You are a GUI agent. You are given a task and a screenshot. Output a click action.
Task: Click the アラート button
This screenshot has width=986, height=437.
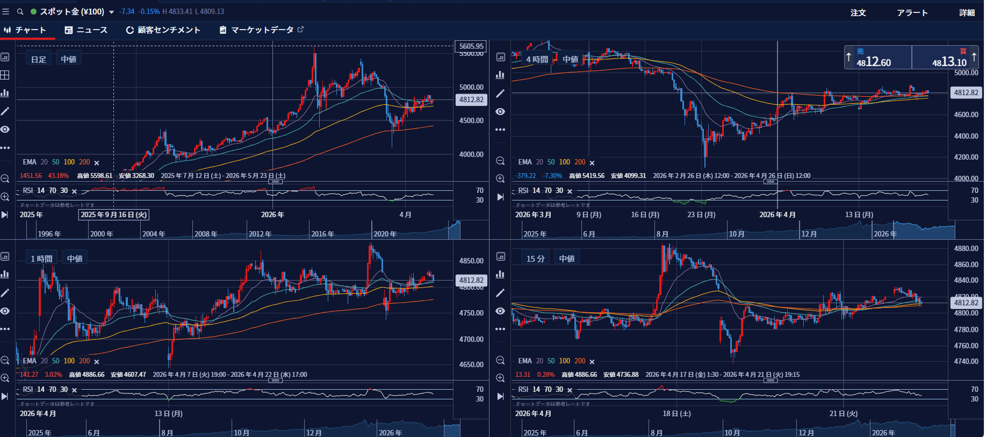tap(912, 12)
